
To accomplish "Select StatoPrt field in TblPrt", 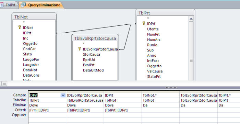I will click(154, 77).
